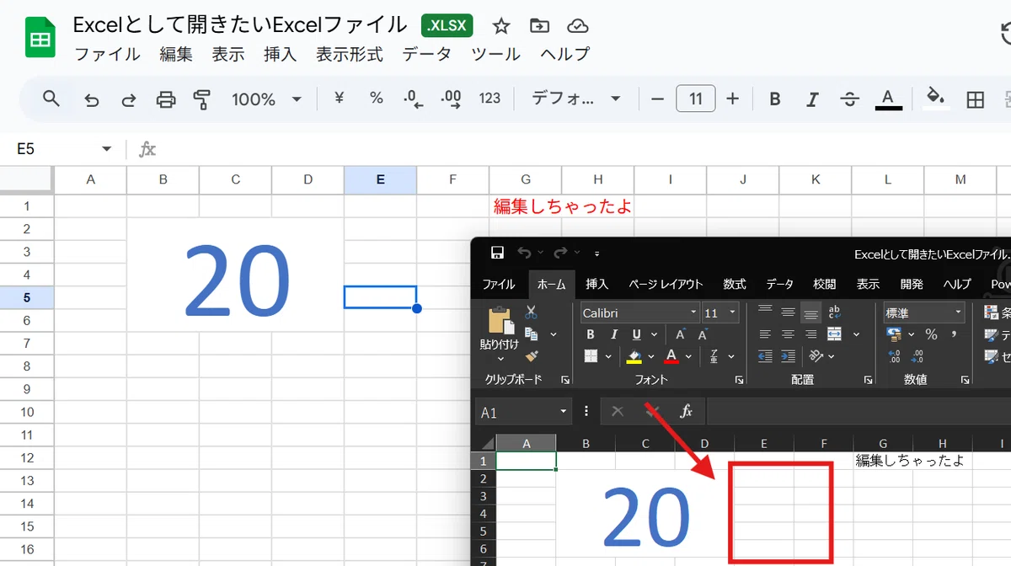The image size is (1011, 566).
Task: Toggle wrap text in Excel ribbon
Action: pos(834,312)
